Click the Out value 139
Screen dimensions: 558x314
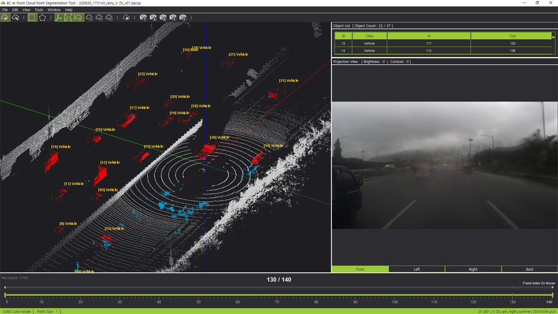coord(512,51)
